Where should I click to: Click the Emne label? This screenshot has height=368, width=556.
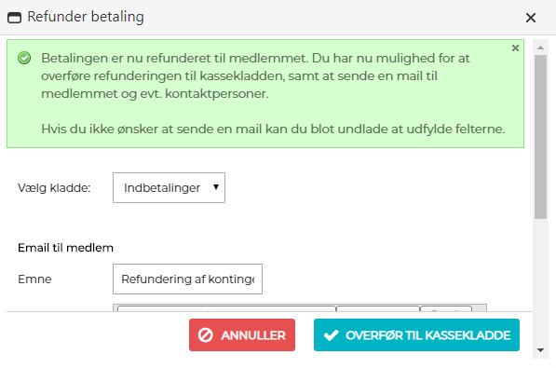[x=34, y=279]
